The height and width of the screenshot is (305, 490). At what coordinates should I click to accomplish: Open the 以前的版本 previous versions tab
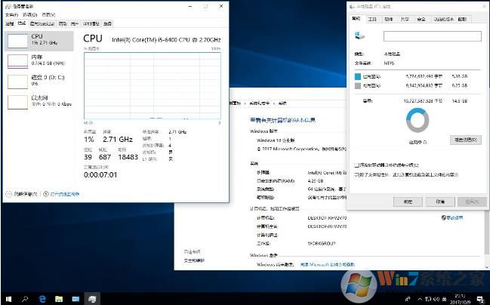click(444, 19)
